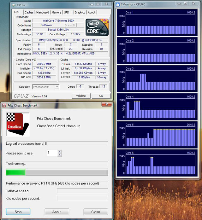This screenshot has height=220, width=202.
Task: Click the TMonitor title bar icon
Action: pos(117,4)
